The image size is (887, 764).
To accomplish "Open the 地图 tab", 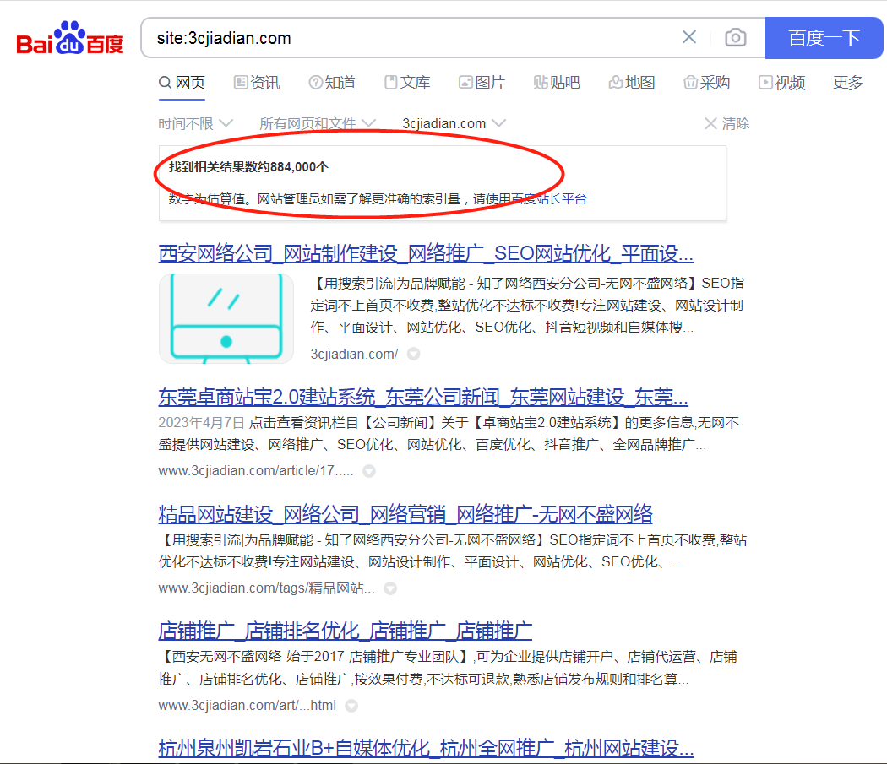I will [632, 83].
